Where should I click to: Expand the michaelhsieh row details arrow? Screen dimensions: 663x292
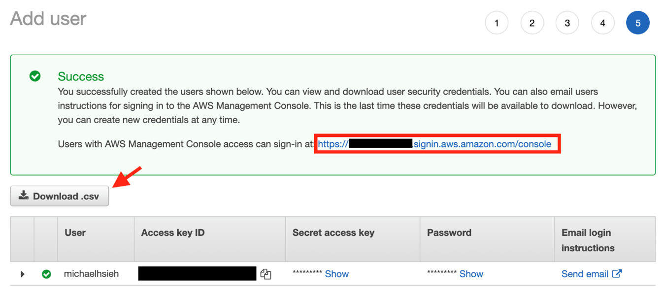pos(22,274)
